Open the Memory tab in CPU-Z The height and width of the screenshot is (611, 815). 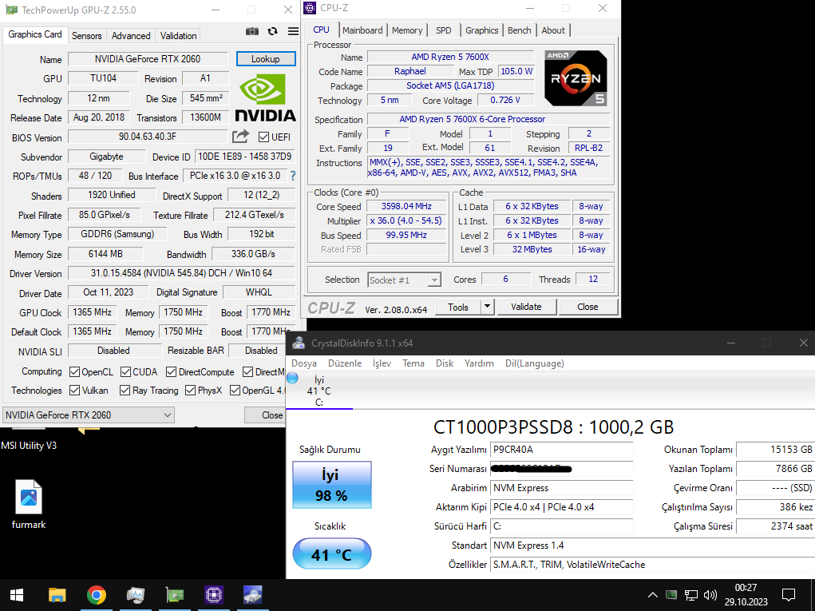(407, 30)
